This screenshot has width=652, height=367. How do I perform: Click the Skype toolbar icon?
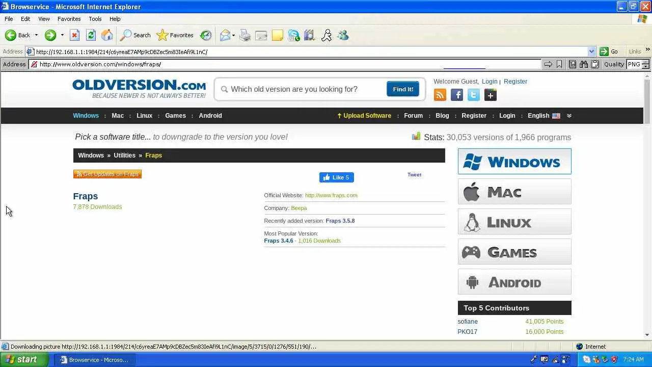point(294,35)
